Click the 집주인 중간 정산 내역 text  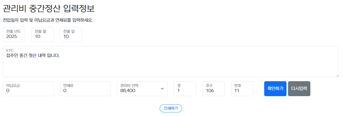[33, 55]
